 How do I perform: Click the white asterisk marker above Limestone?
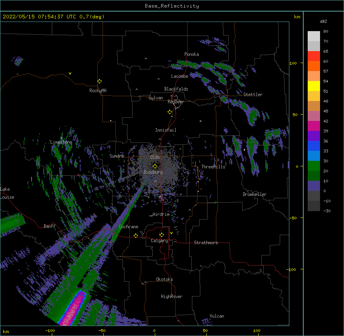[61, 138]
